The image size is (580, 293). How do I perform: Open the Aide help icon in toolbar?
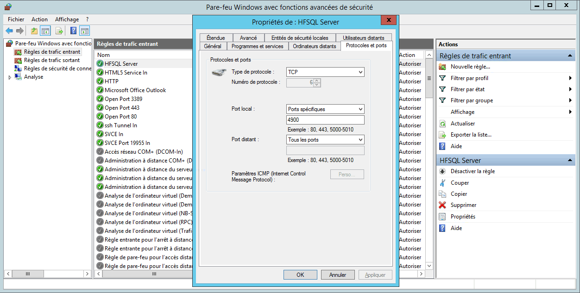(x=73, y=31)
